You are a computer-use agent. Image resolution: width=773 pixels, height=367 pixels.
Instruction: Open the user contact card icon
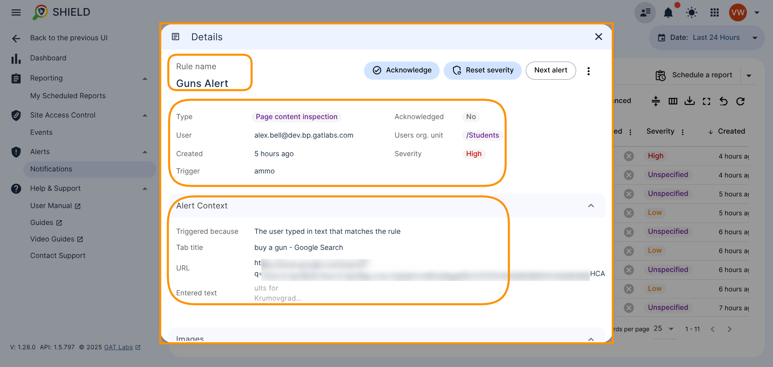pos(645,12)
